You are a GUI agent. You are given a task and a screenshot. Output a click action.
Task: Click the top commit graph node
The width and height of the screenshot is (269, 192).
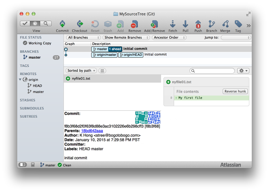[x=66, y=49]
